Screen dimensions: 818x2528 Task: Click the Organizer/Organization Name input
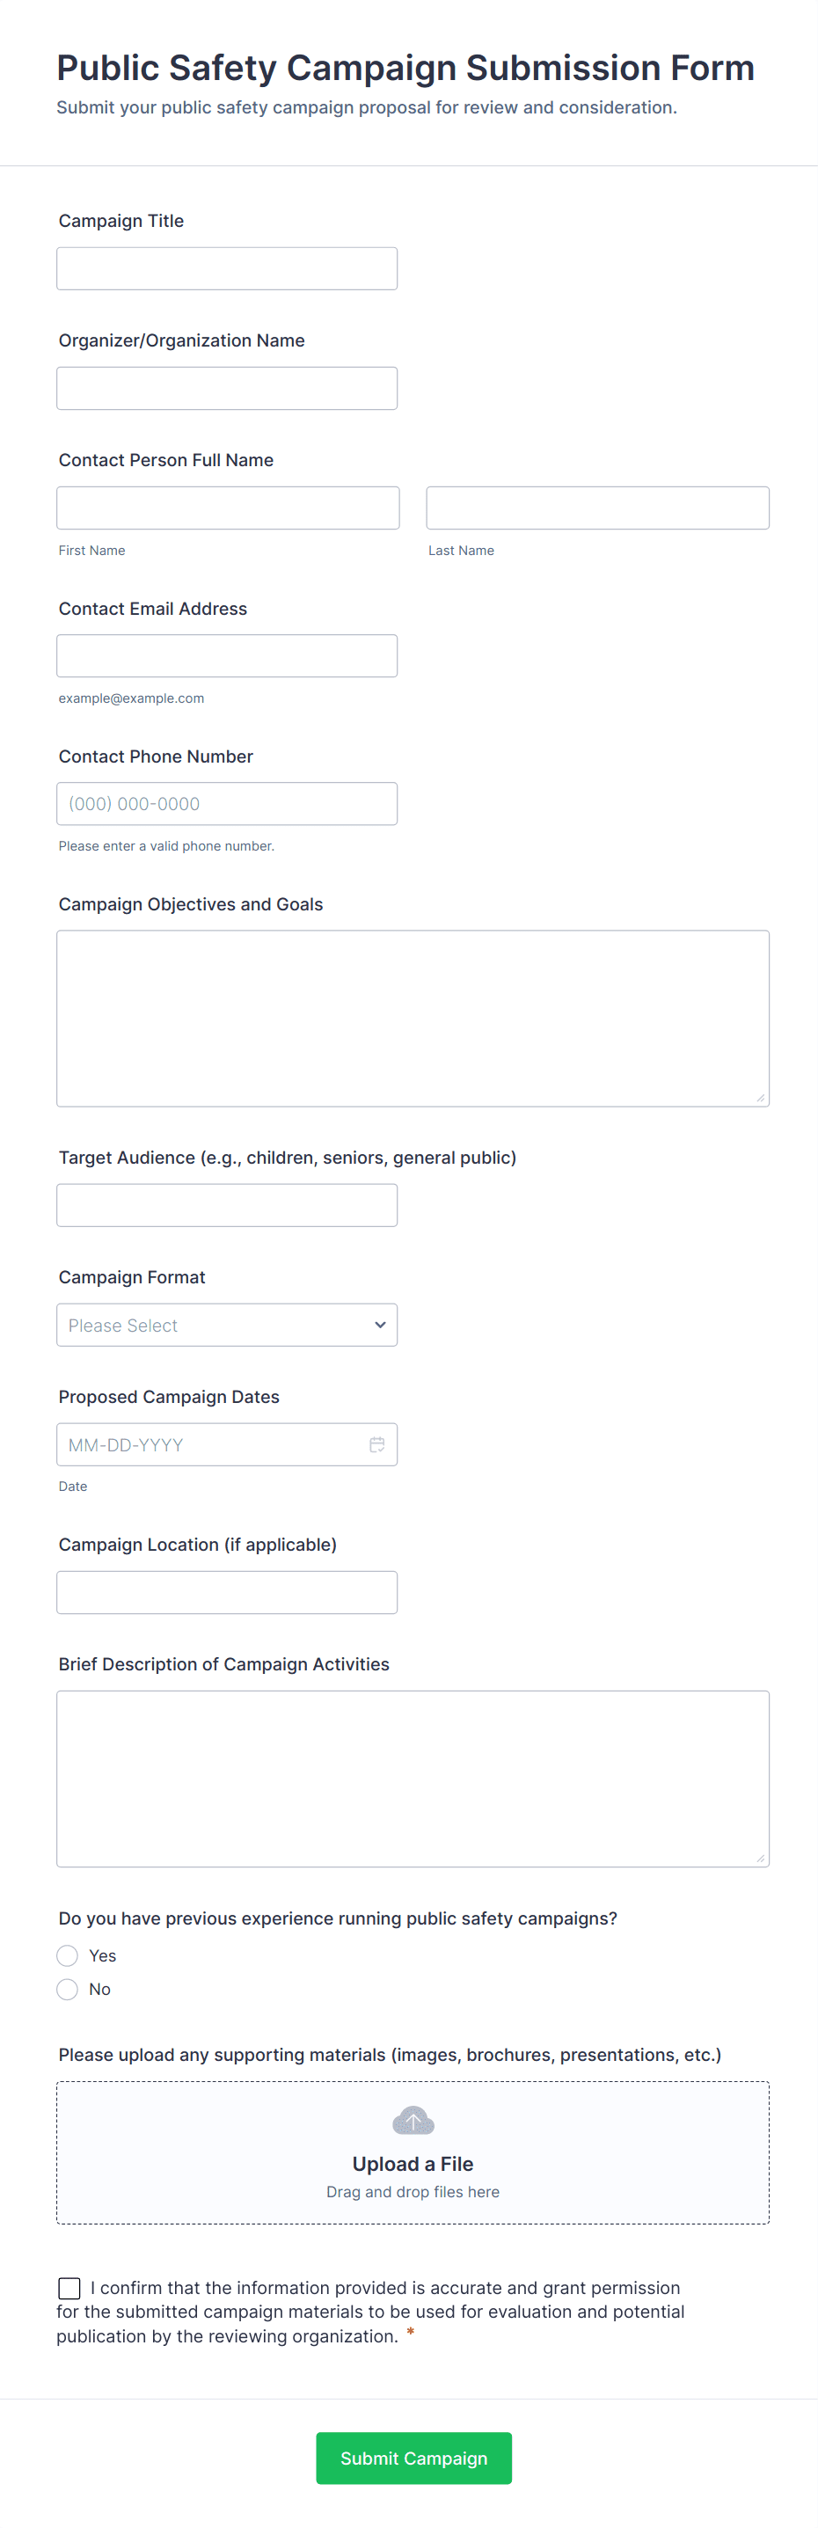point(227,389)
